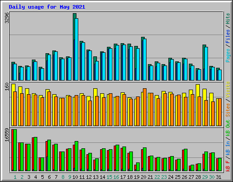Click the x-axis day label "28"
Image resolution: width=233 pixels, height=182 pixels.
click(x=198, y=177)
